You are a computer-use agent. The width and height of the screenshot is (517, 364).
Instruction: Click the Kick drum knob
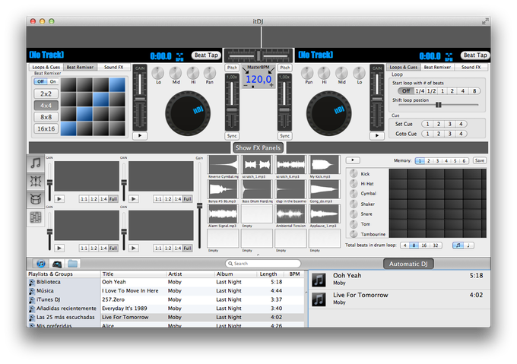click(354, 173)
